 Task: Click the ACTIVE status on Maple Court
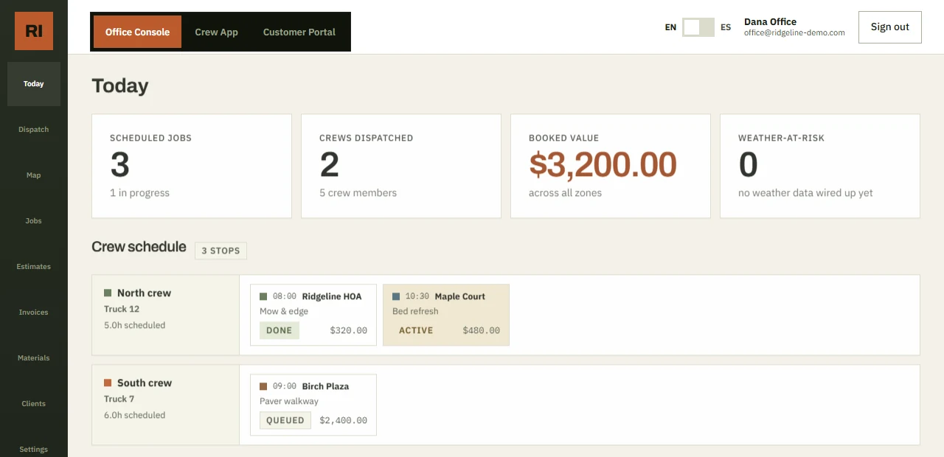coord(416,330)
